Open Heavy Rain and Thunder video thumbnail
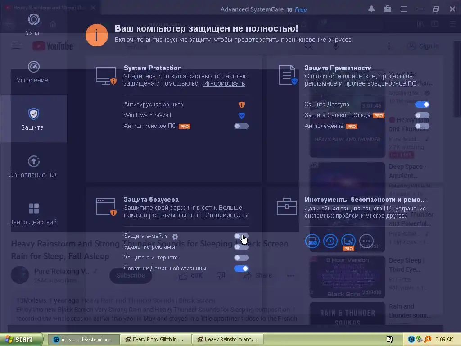 tap(348, 137)
